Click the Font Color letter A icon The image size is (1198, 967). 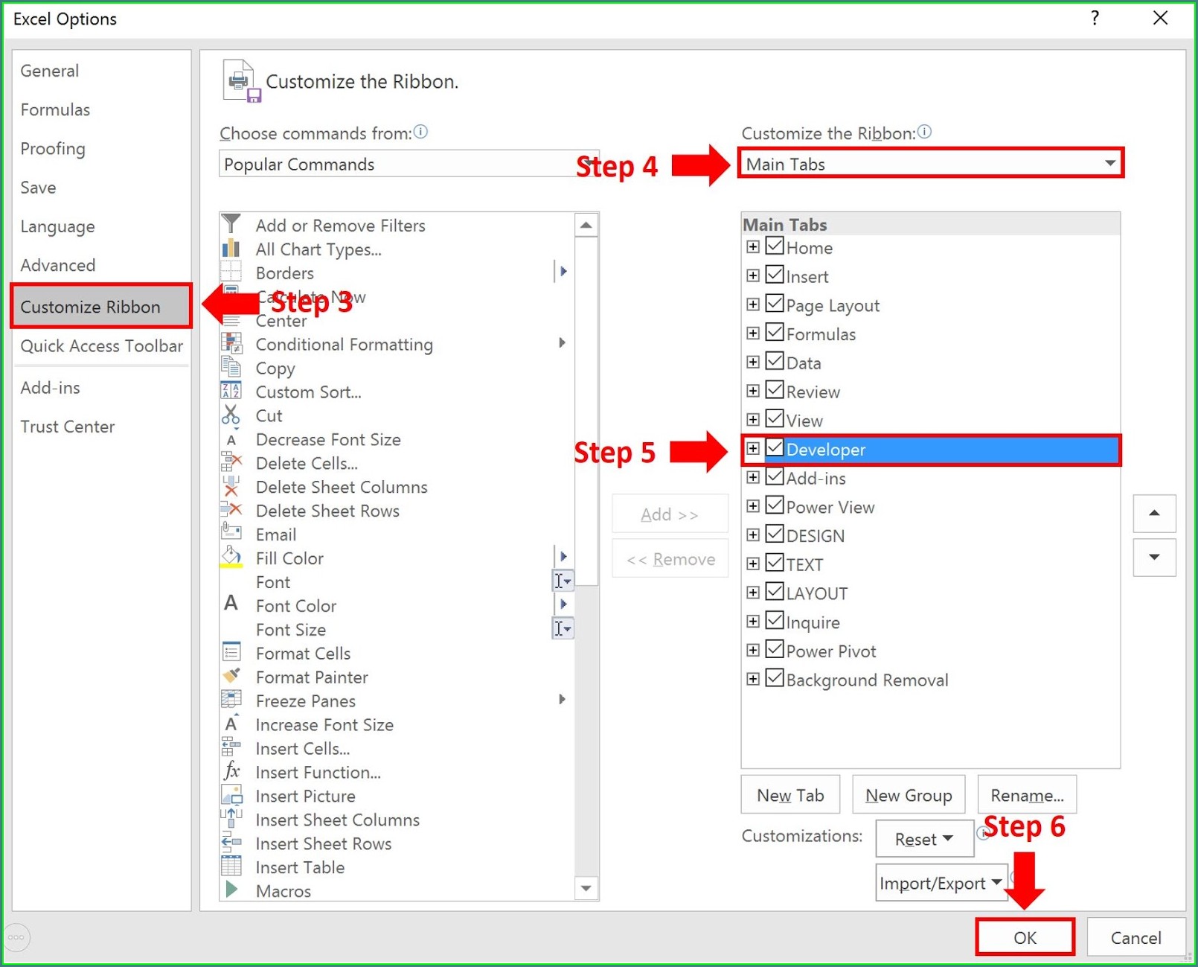[x=231, y=604]
